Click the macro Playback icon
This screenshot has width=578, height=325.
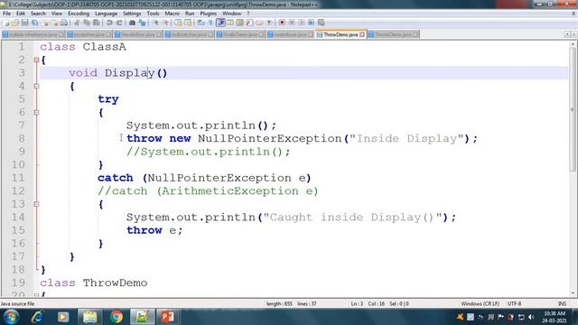pos(302,23)
